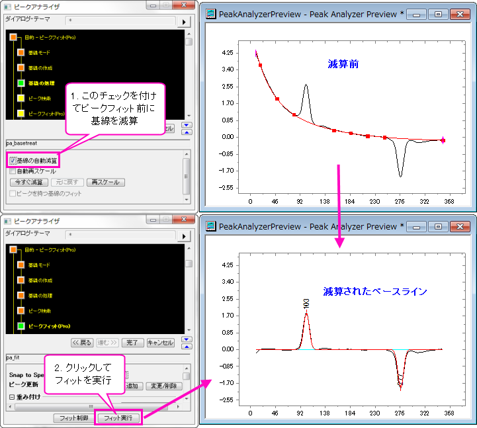Click the up-arrow panel toggle in top dialog
Screen dimensions: 477x428
tap(187, 132)
